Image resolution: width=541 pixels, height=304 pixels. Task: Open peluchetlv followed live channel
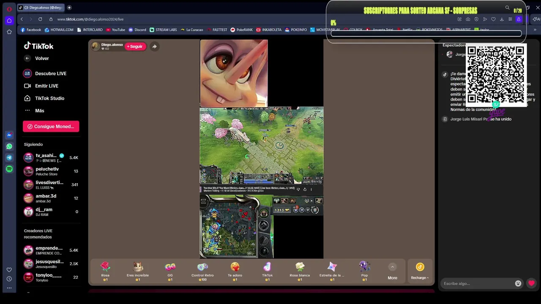[51, 171]
